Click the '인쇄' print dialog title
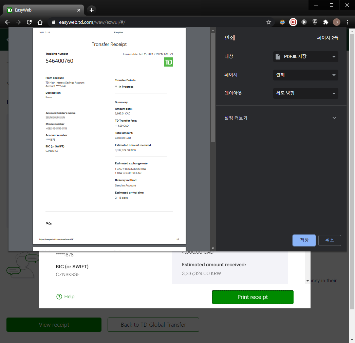This screenshot has height=343, width=355. tap(229, 38)
